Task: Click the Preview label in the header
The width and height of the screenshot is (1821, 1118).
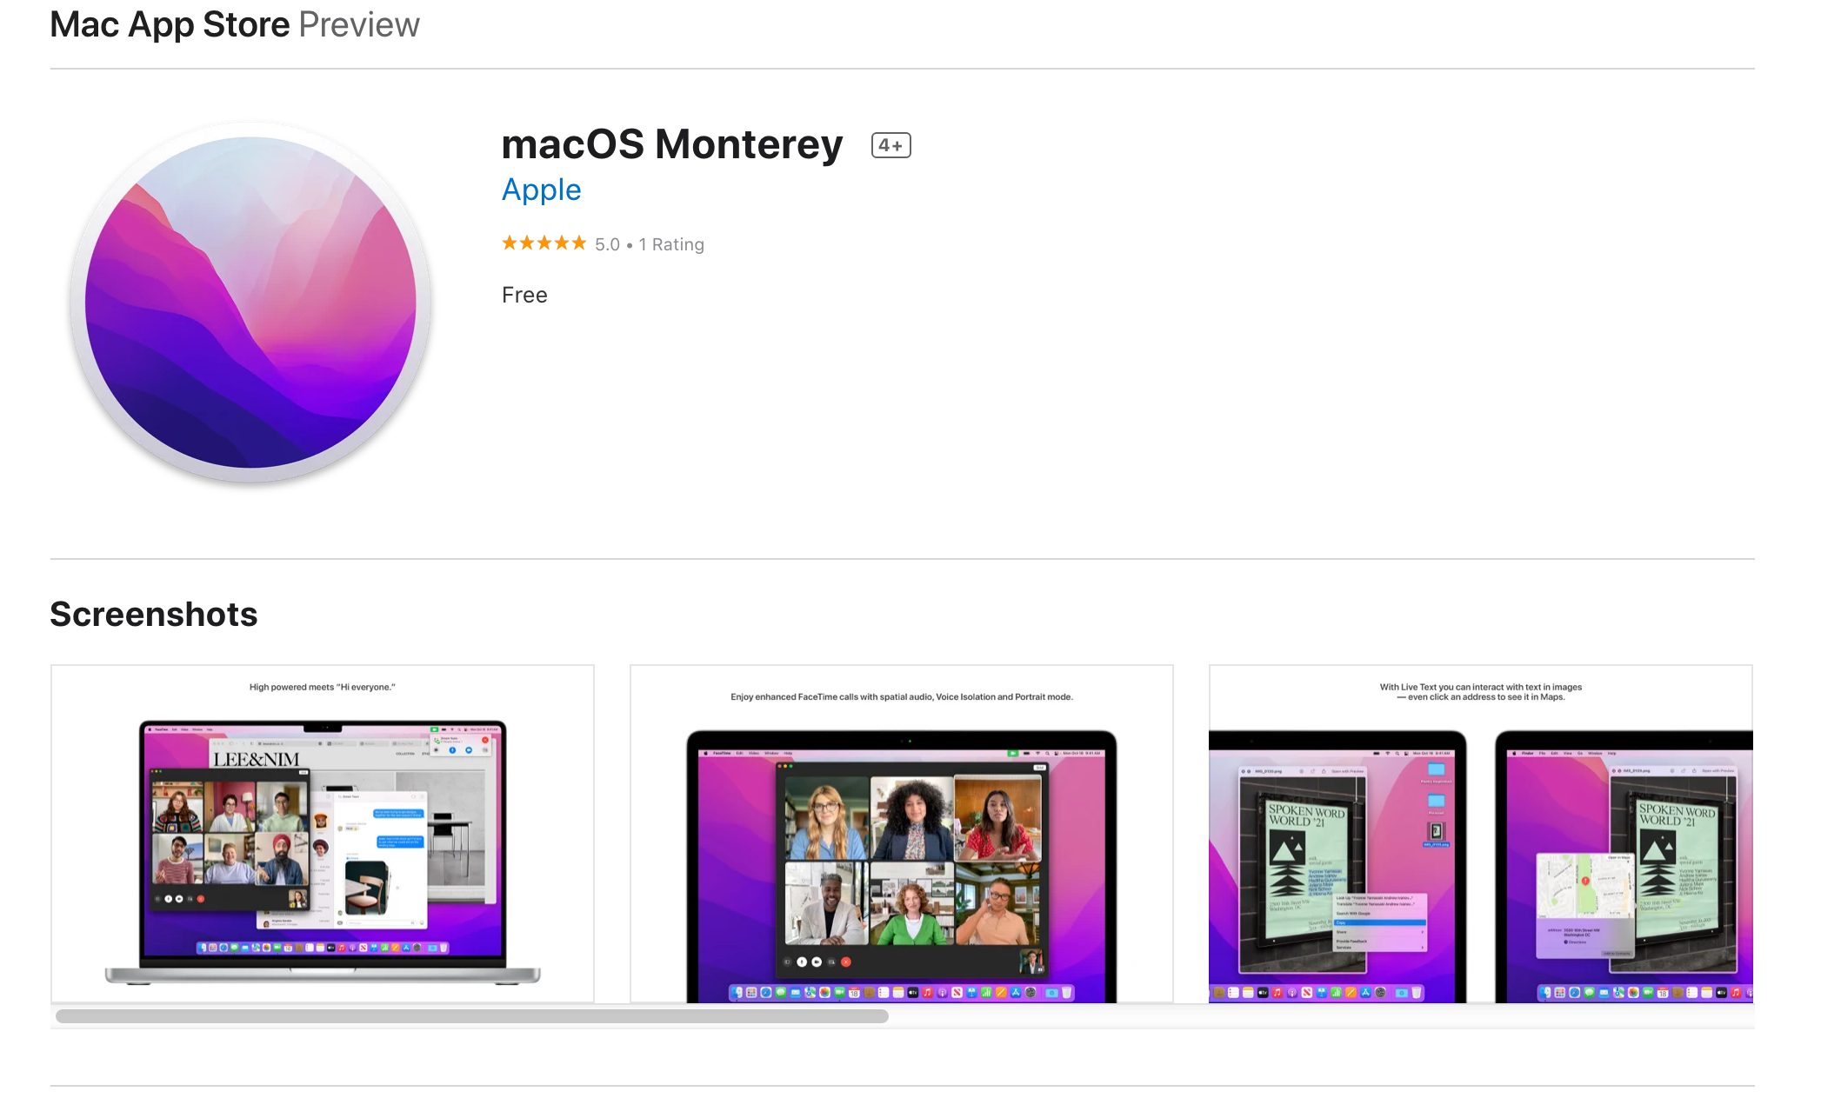Action: click(x=359, y=24)
